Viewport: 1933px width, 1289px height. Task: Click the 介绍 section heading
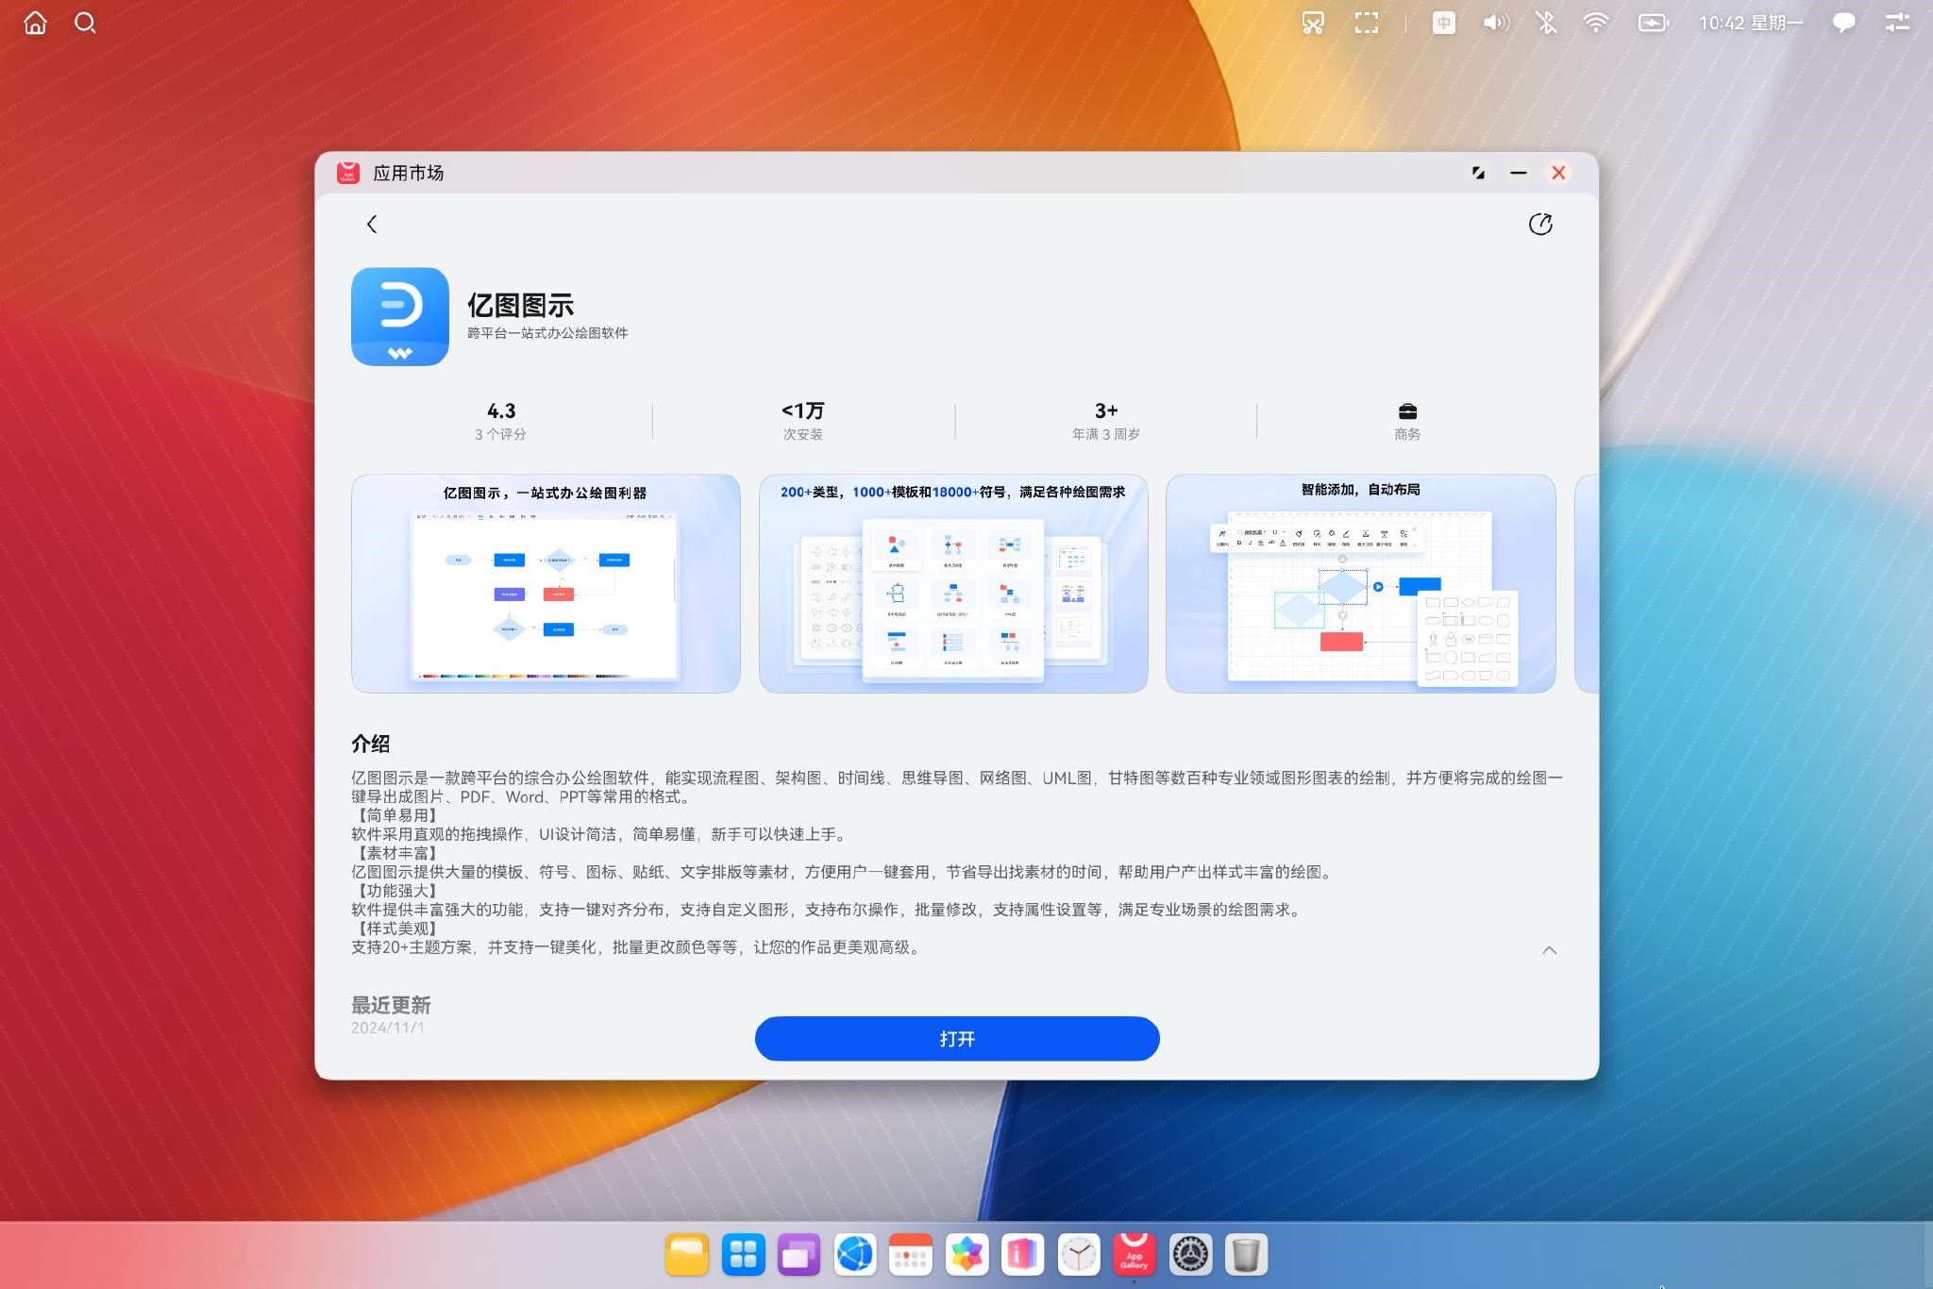[x=371, y=744]
